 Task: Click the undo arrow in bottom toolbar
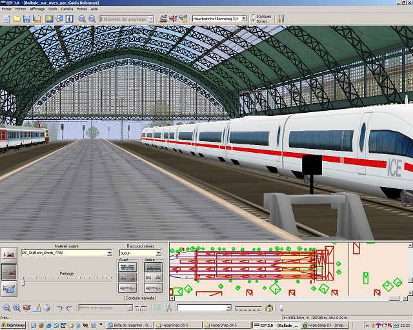(59, 308)
